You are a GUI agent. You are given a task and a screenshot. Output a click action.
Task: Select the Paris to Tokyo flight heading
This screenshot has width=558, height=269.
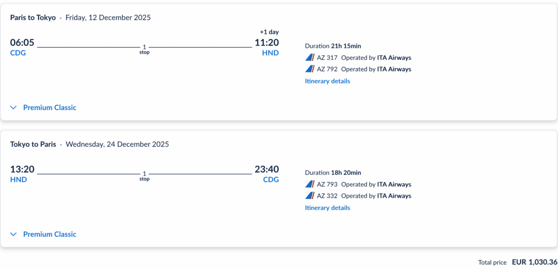33,18
